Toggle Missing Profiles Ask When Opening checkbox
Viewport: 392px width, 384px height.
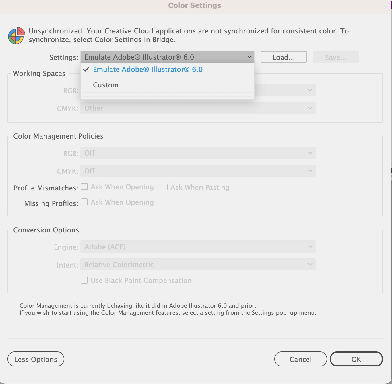click(84, 202)
